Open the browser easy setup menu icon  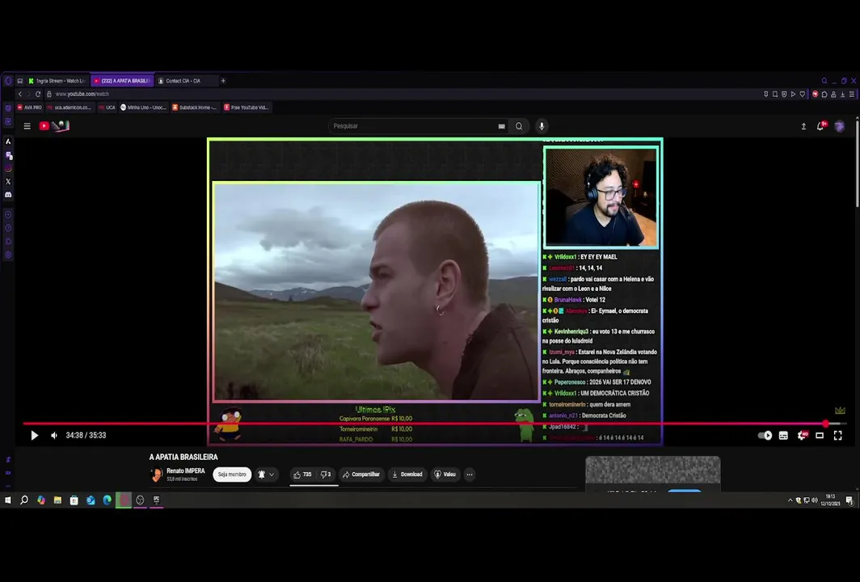click(852, 95)
